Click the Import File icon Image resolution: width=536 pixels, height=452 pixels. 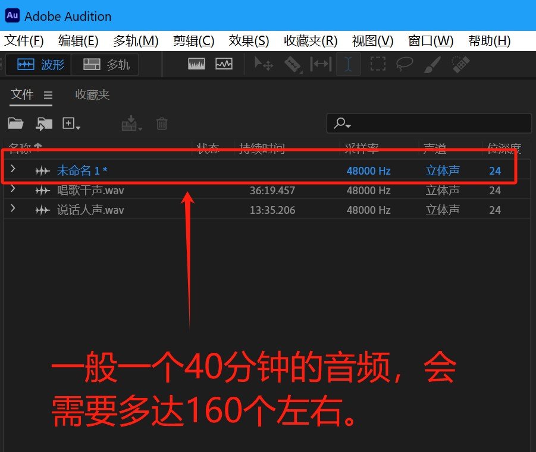[x=44, y=124]
